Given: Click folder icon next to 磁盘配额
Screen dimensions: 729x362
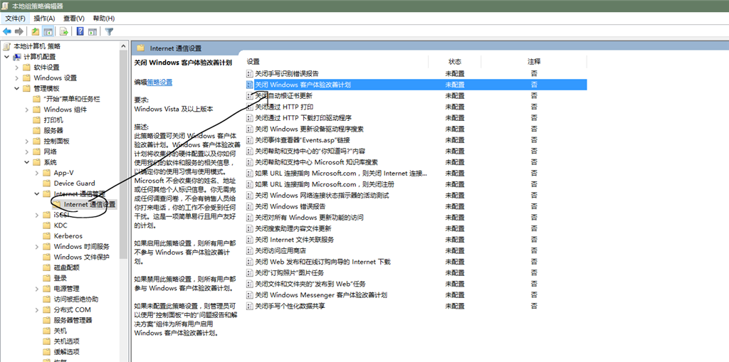Looking at the screenshot, I should tap(46, 267).
